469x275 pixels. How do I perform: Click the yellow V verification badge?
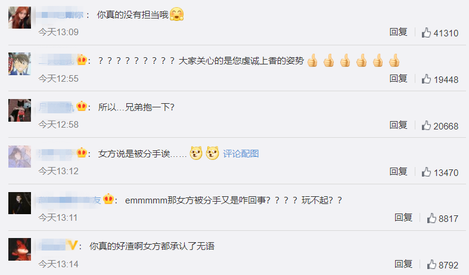tap(72, 245)
